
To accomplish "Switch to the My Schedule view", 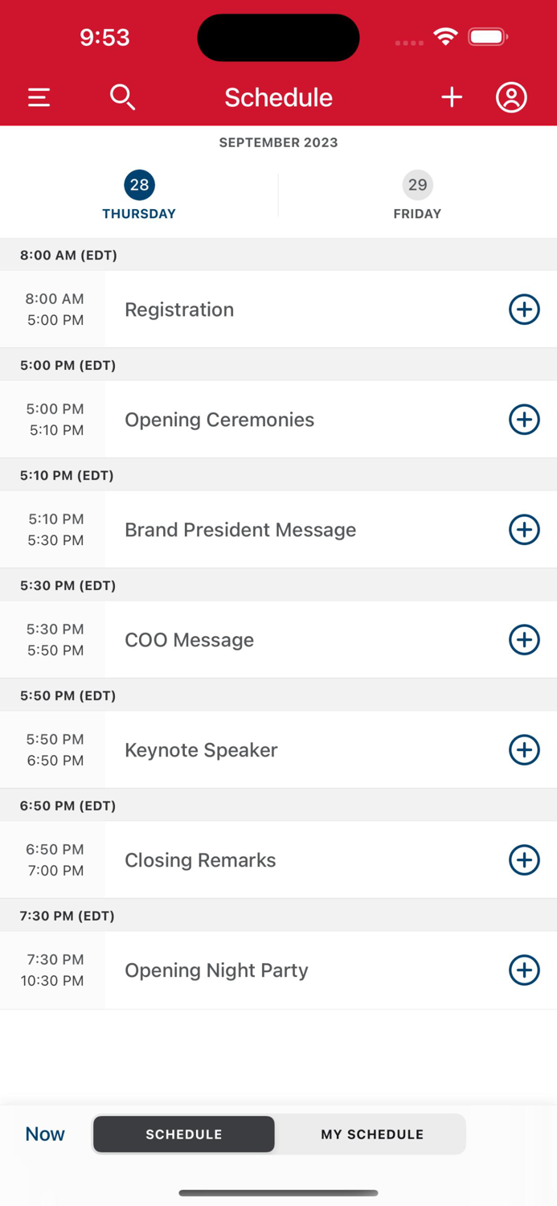I will 371,1134.
